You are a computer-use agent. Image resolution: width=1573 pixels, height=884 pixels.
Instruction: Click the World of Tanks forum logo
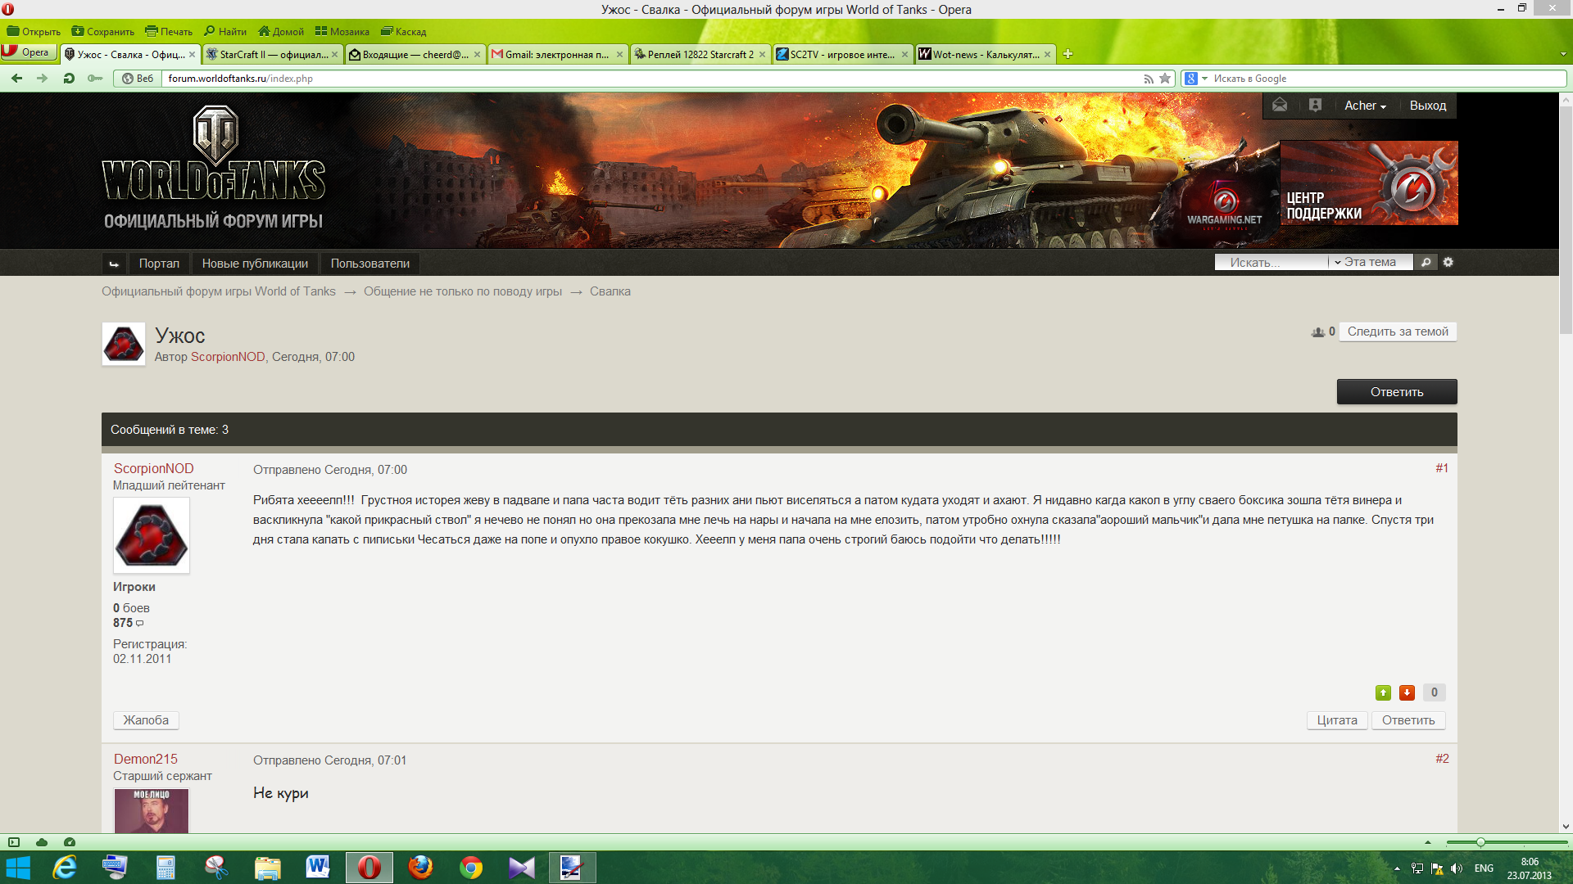pyautogui.click(x=213, y=168)
